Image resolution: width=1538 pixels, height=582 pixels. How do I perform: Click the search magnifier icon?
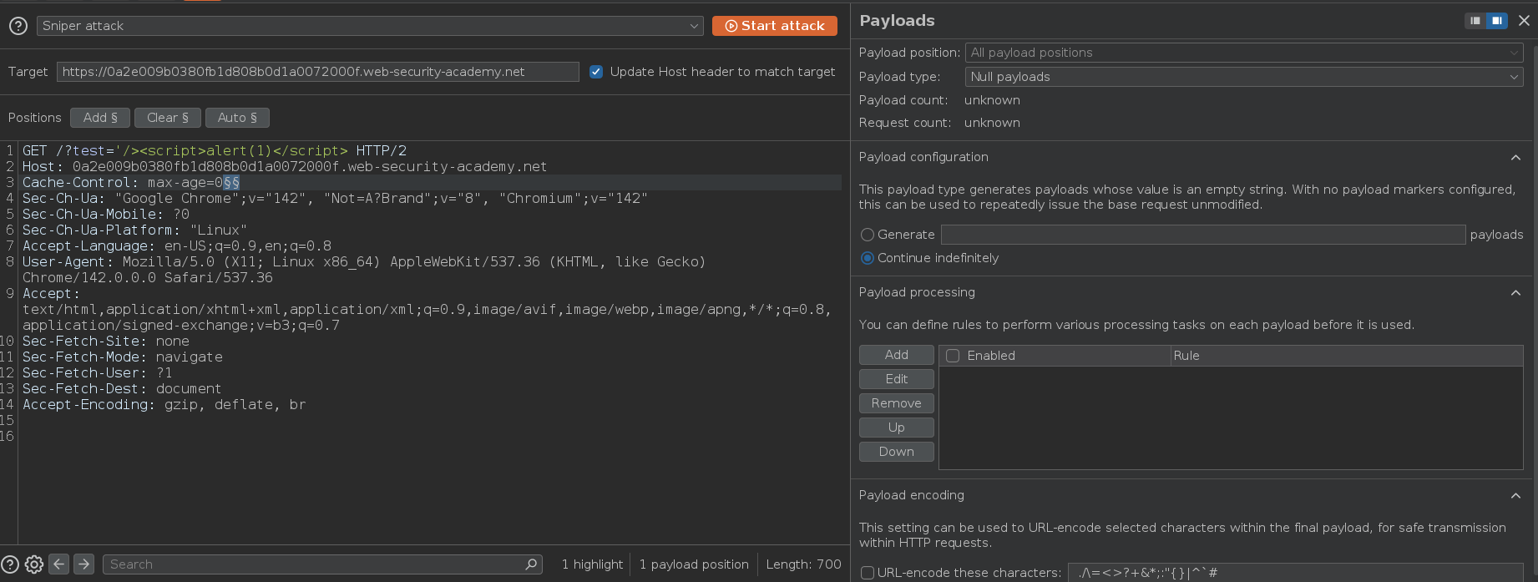coord(531,564)
